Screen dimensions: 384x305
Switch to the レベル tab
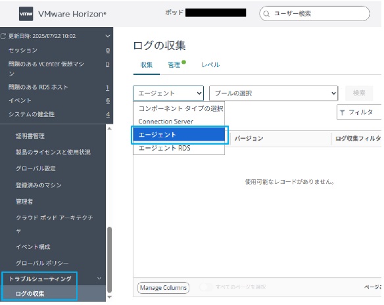click(x=210, y=65)
